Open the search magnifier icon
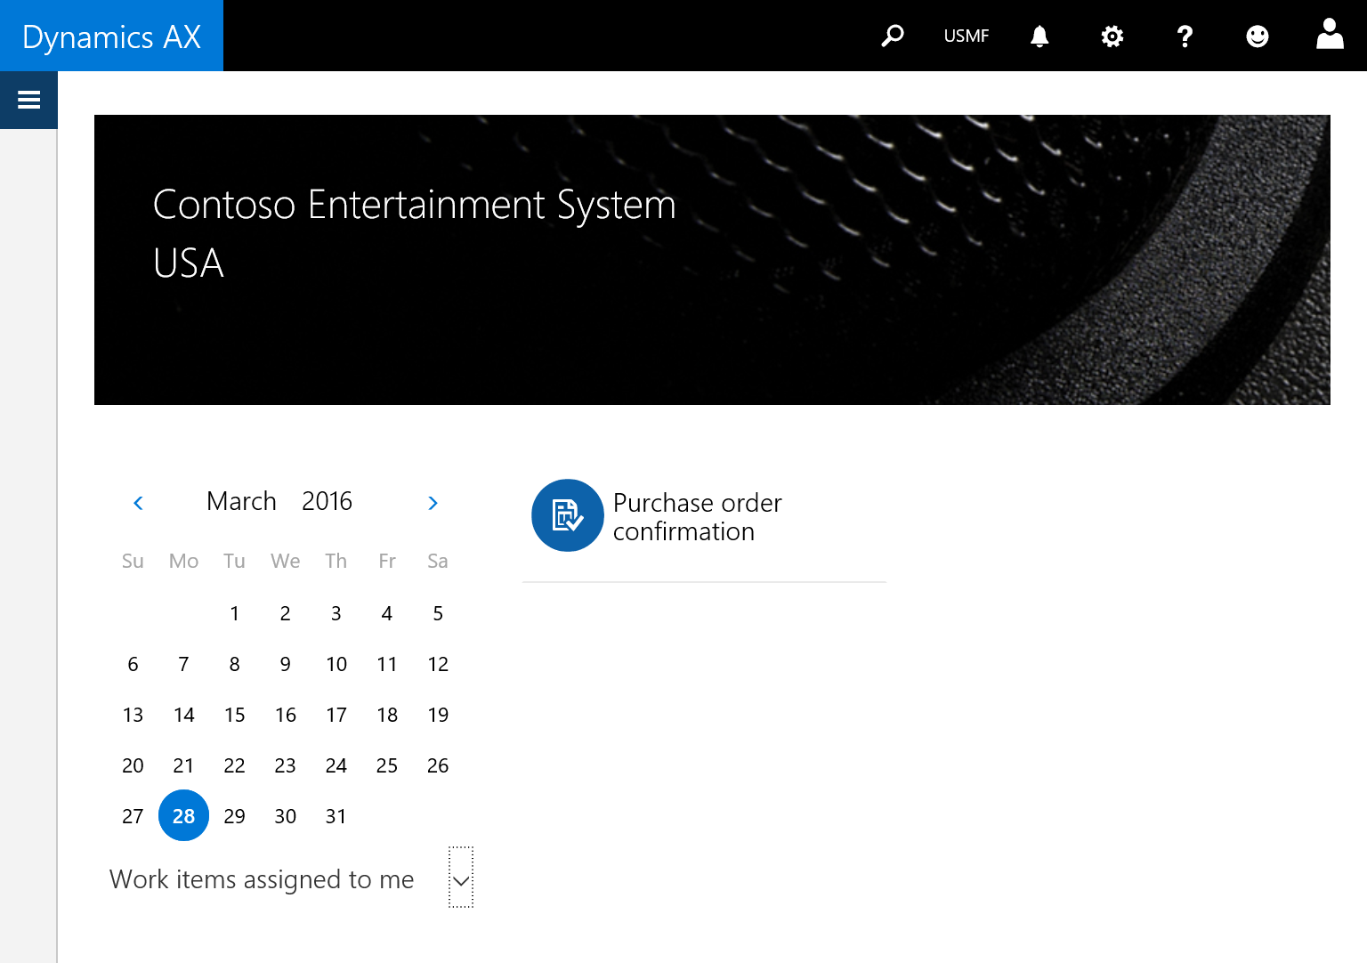This screenshot has height=963, width=1367. click(893, 36)
